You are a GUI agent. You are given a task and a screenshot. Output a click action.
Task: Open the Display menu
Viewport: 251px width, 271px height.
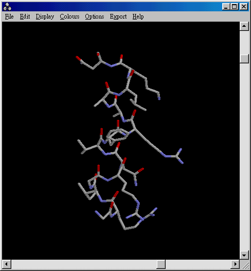tap(45, 16)
